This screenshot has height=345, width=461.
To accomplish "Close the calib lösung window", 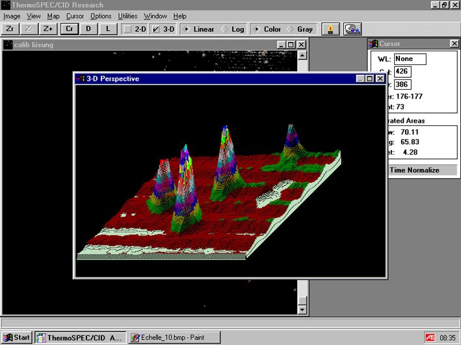I will [x=301, y=45].
